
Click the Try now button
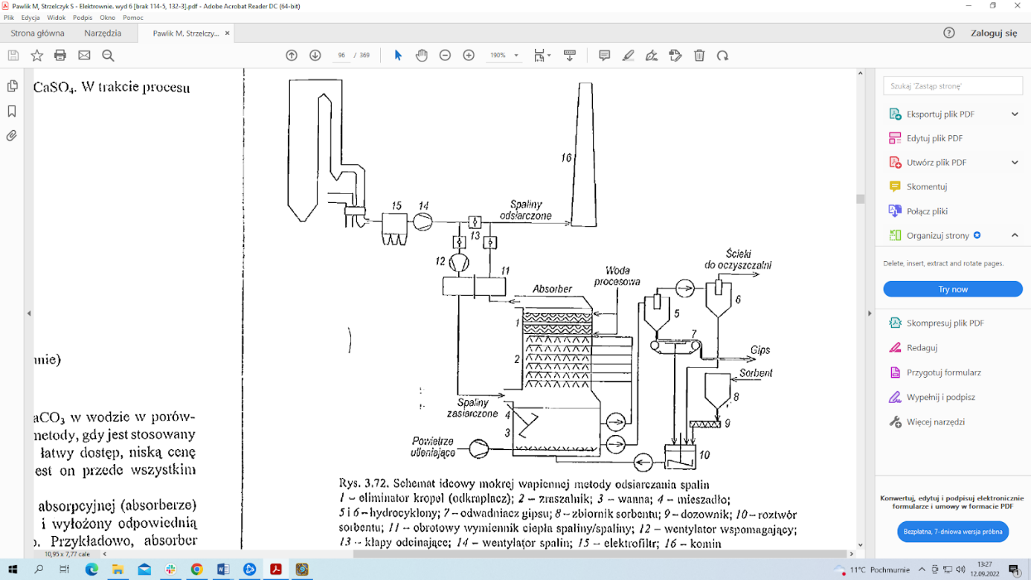coord(953,289)
